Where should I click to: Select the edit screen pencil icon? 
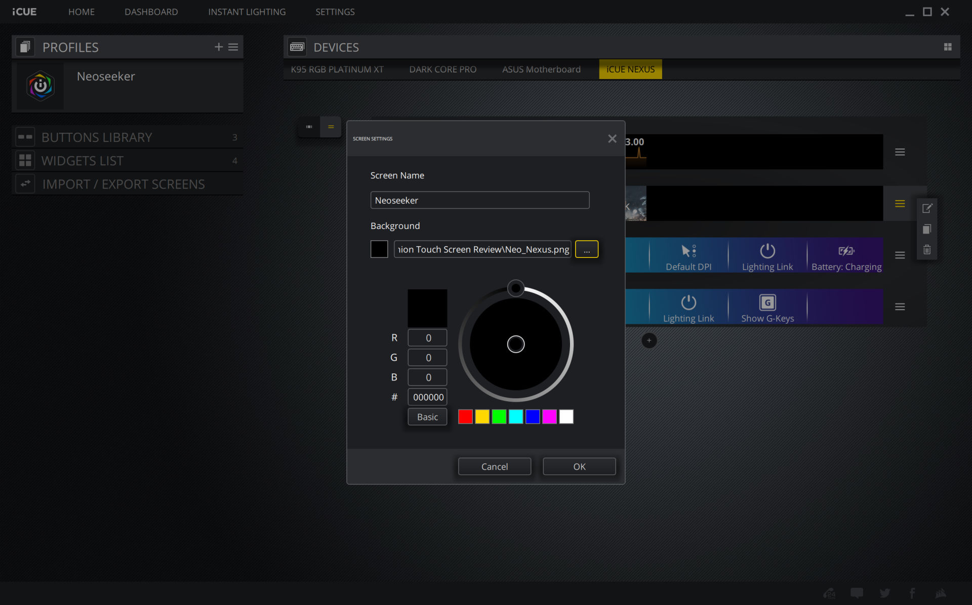927,208
